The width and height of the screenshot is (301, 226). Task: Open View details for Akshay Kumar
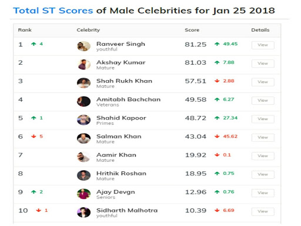263,64
